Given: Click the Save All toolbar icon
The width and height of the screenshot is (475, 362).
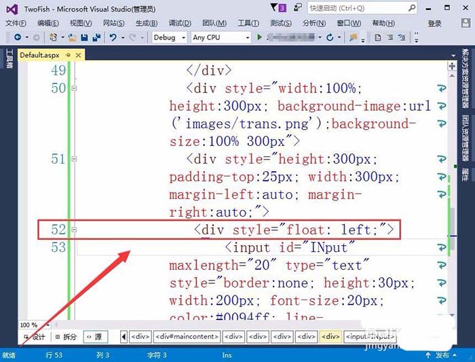Looking at the screenshot, I should pyautogui.click(x=96, y=37).
